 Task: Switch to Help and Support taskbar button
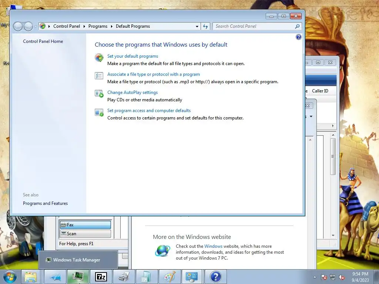click(x=216, y=277)
